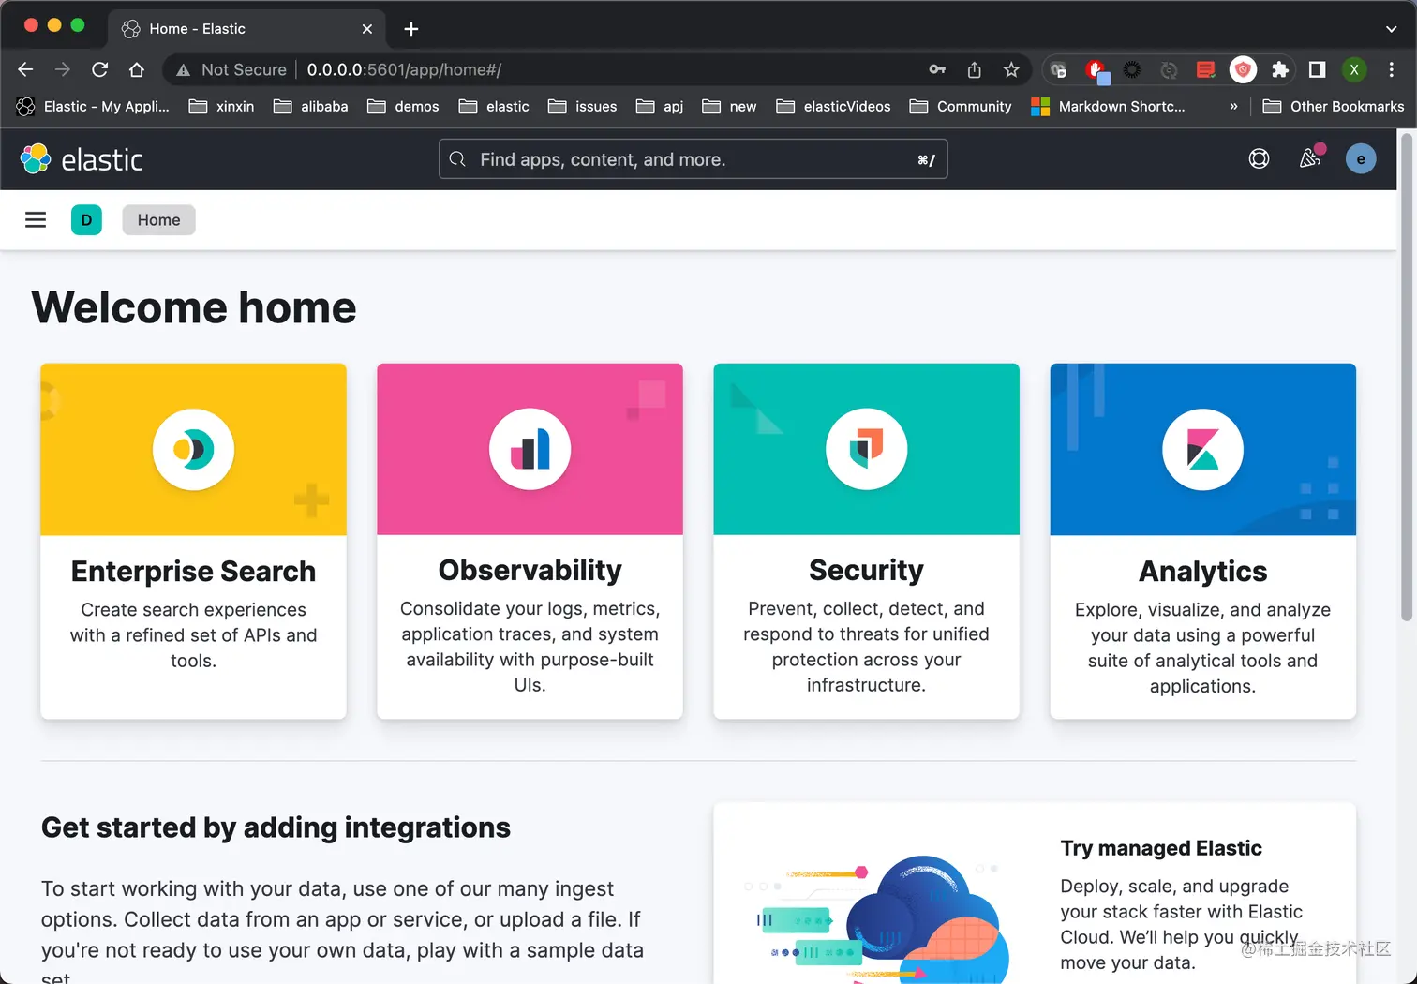
Task: Bookmark this page with the star icon
Action: point(1011,69)
